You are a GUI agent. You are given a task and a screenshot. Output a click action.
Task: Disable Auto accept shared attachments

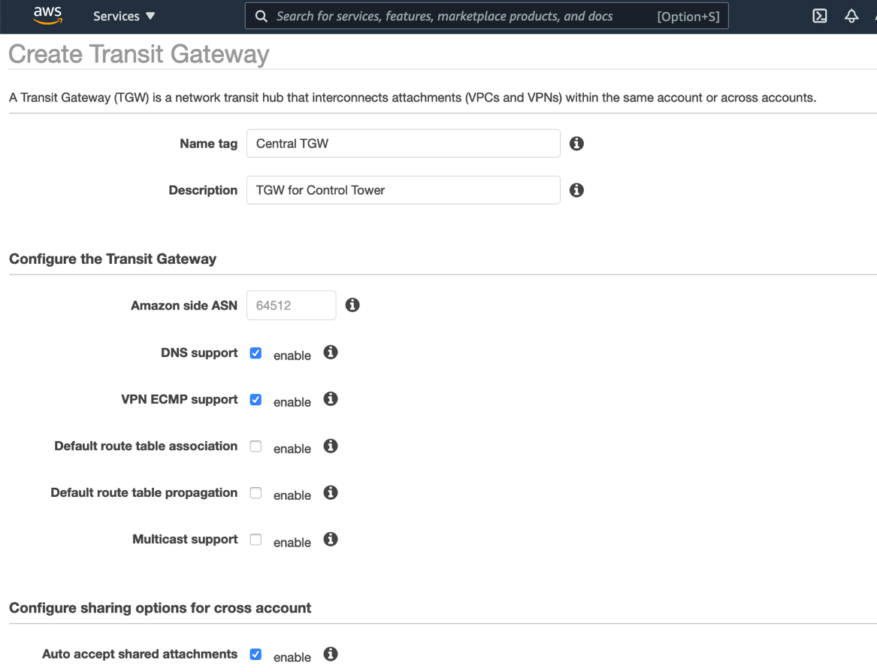[256, 654]
